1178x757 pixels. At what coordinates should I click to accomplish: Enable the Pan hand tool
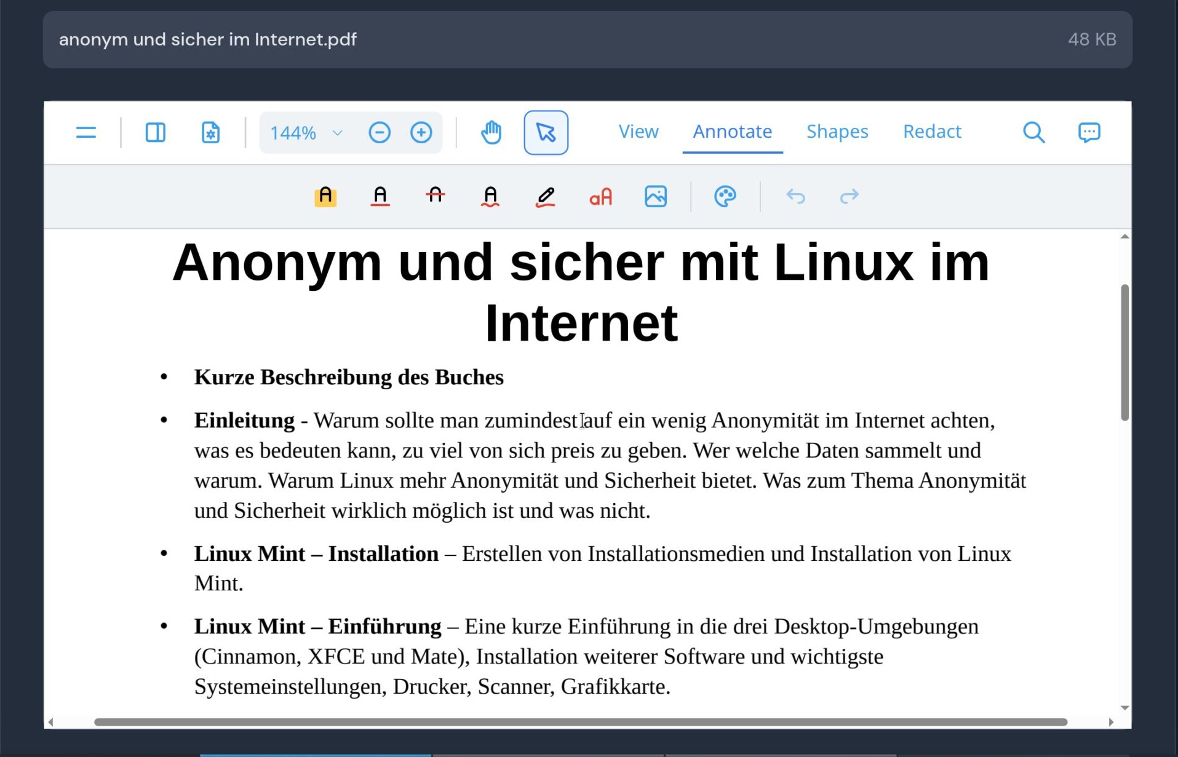(491, 132)
